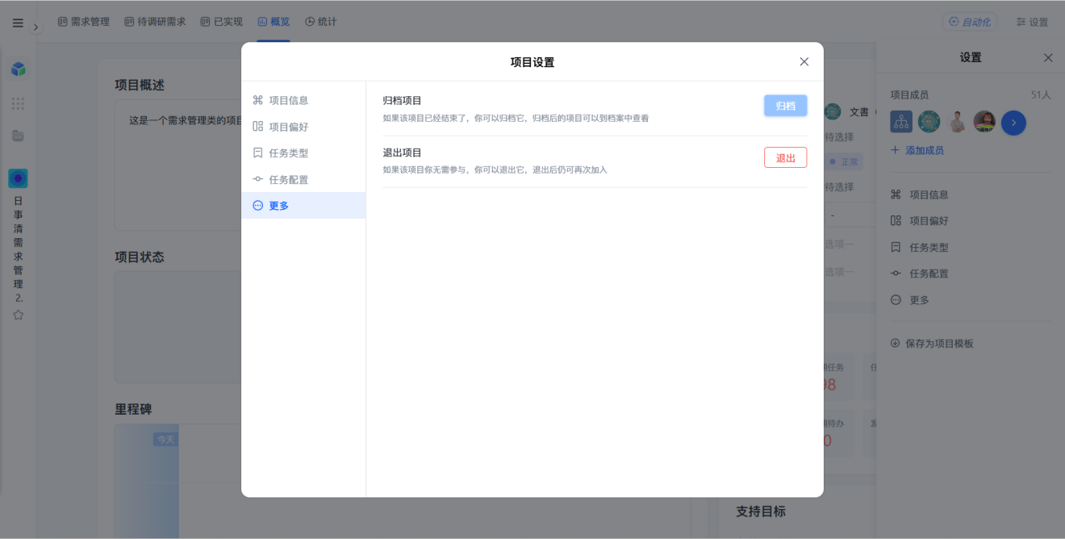Select 项目偏好 in the dialog menu
The height and width of the screenshot is (539, 1065).
tap(303, 127)
